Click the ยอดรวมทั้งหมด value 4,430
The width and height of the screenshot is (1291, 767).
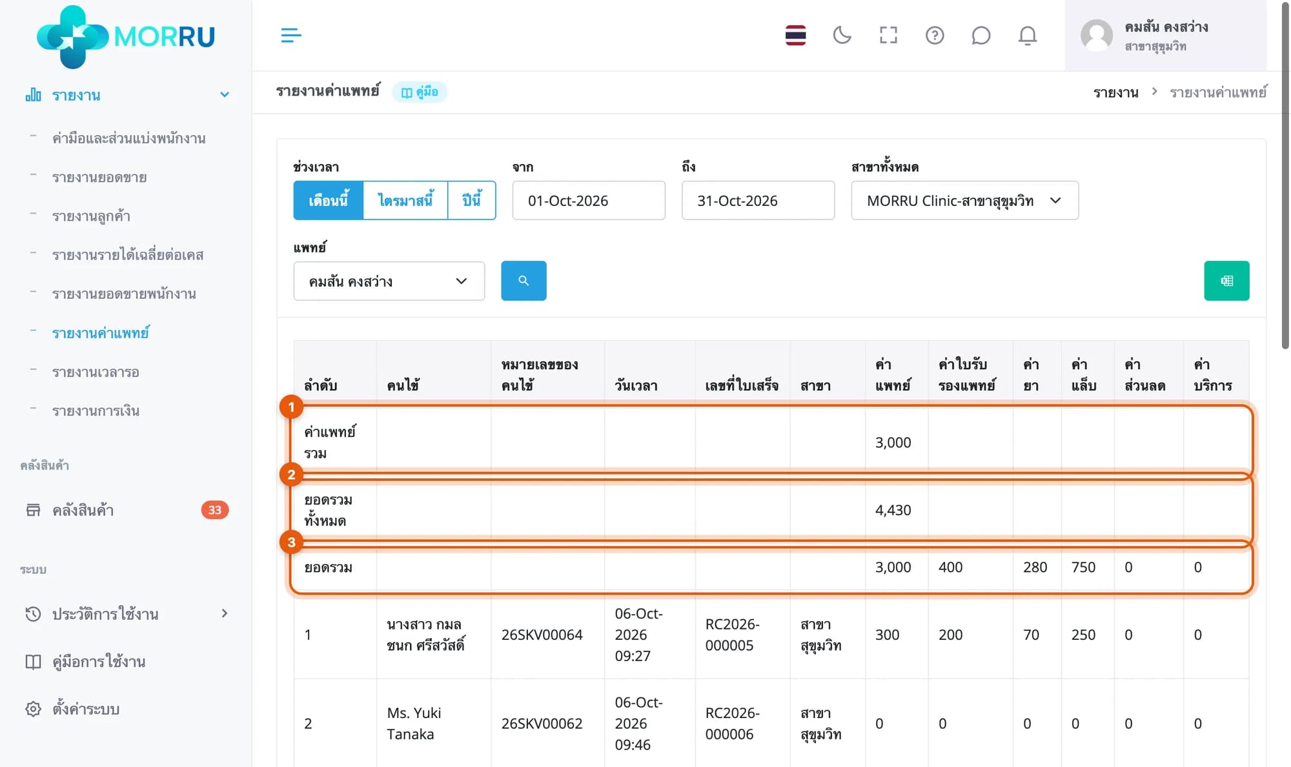pyautogui.click(x=893, y=510)
